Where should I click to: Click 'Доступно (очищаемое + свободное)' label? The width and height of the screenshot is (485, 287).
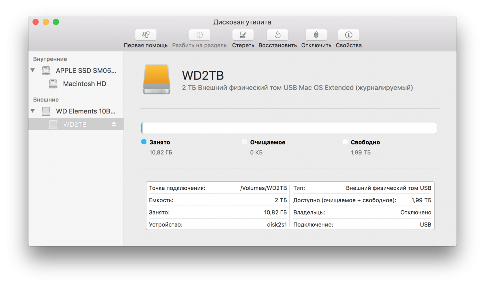point(345,200)
